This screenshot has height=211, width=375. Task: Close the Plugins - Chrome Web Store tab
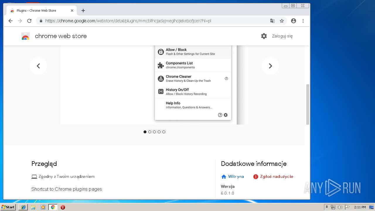point(72,11)
